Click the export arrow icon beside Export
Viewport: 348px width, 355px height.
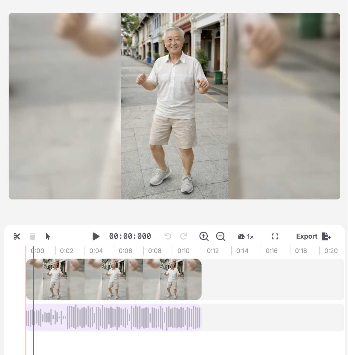[326, 236]
